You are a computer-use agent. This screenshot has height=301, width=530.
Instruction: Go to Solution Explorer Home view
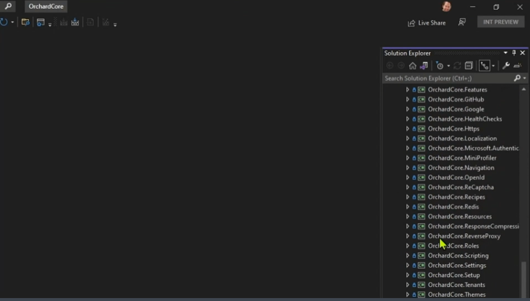tap(413, 66)
